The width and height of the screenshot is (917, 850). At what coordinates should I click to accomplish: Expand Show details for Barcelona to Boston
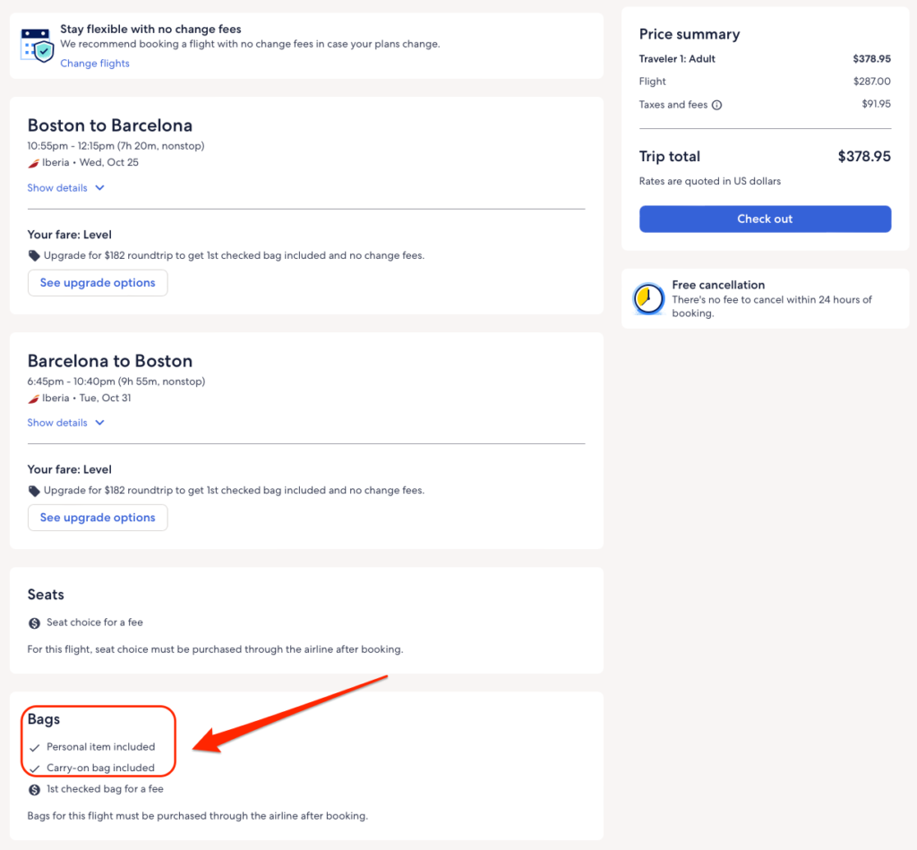pos(58,423)
